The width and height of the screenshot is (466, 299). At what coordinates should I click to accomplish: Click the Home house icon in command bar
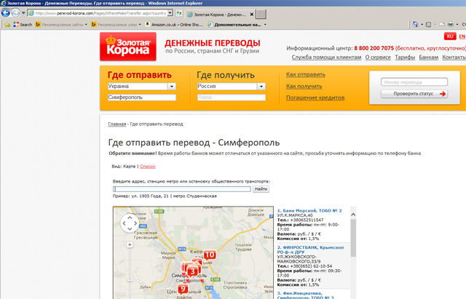pos(416,24)
